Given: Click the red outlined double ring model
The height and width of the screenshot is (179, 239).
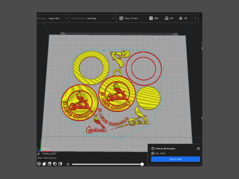Looking at the screenshot, I should point(144,69).
